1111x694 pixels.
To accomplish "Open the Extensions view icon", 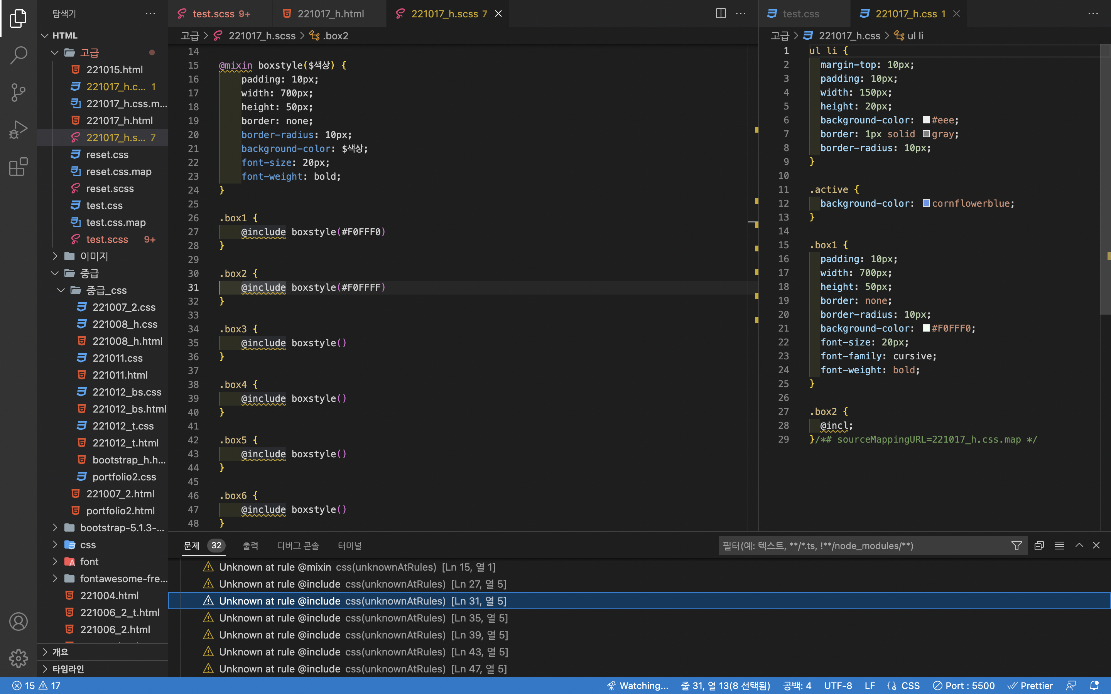I will [19, 167].
